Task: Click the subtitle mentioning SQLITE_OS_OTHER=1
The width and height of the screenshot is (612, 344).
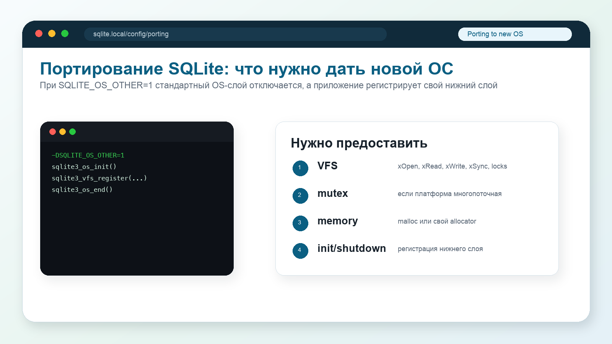Action: tap(269, 85)
